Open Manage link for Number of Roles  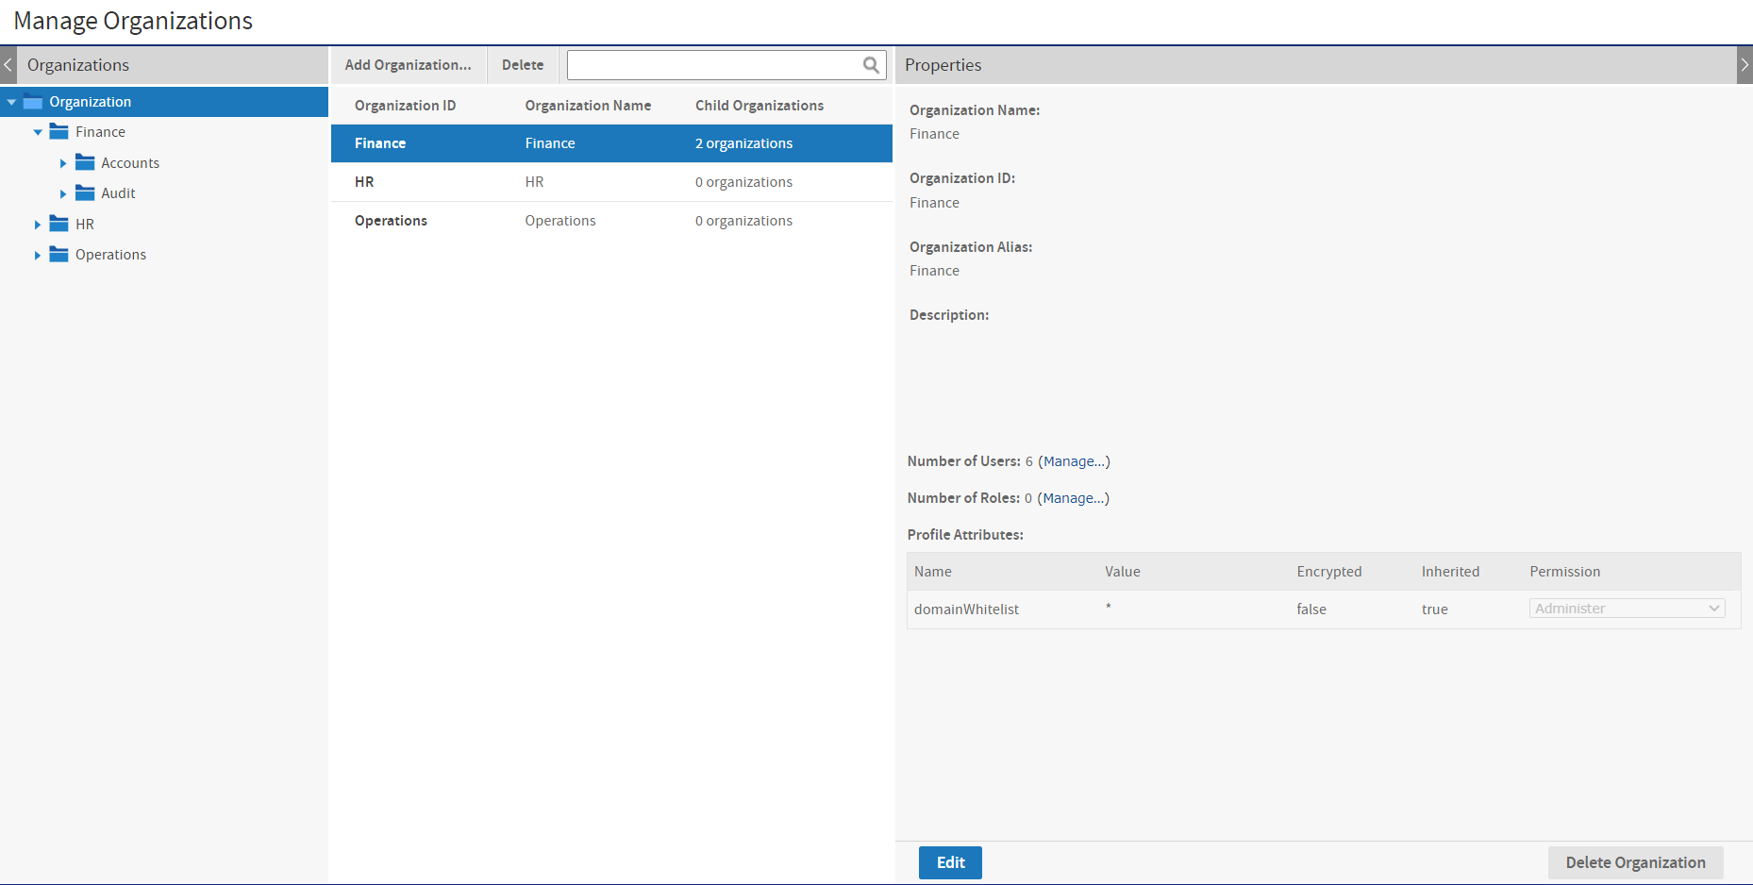coord(1073,498)
